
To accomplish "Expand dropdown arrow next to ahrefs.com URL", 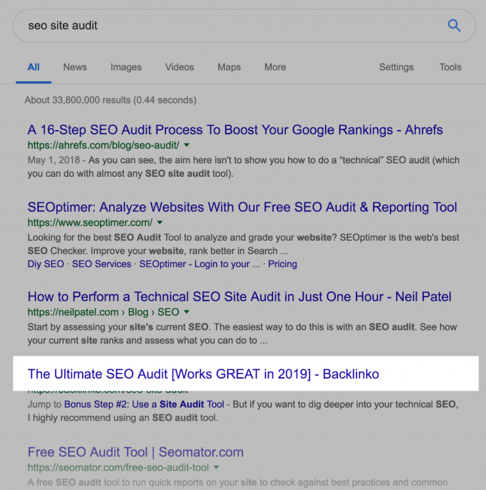I will (x=187, y=145).
